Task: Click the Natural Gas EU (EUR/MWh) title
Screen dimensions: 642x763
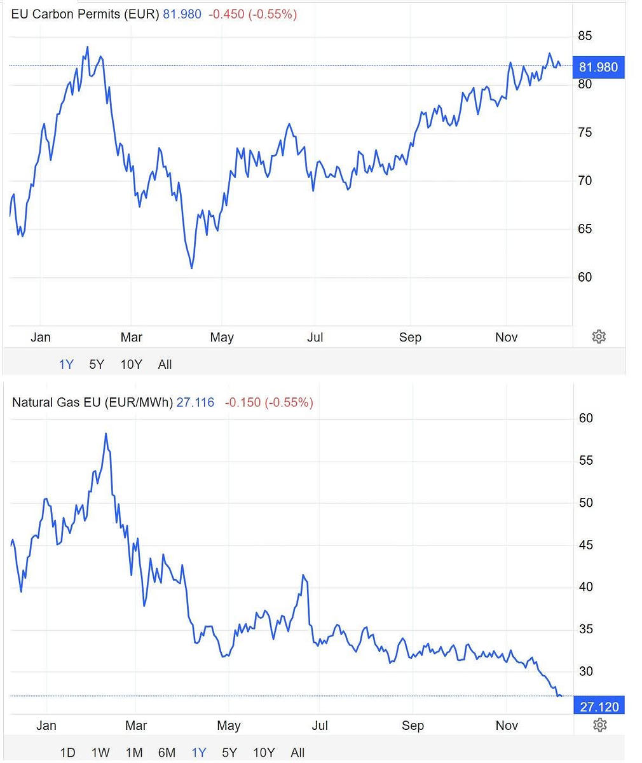Action: click(92, 402)
